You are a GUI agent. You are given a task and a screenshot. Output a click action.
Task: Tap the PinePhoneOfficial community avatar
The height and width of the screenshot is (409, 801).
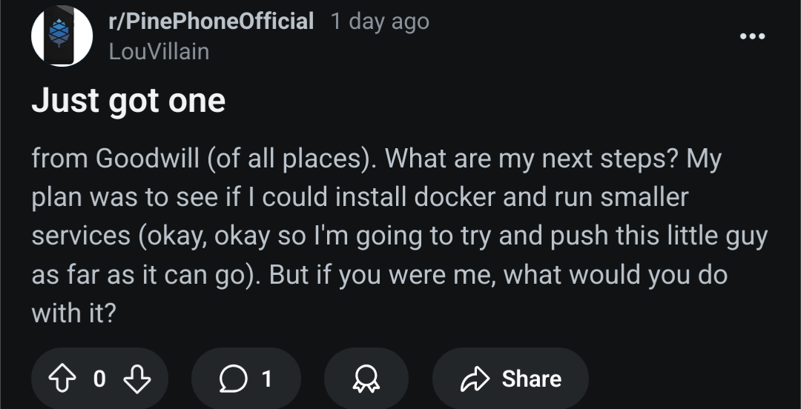pos(62,36)
